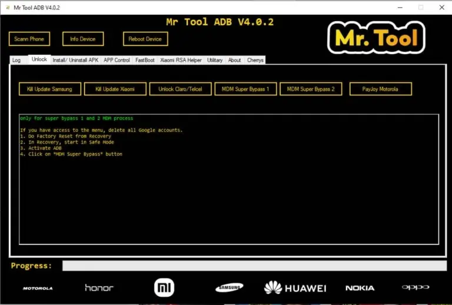Image resolution: width=452 pixels, height=305 pixels.
Task: Click the Honor brand logo
Action: [99, 287]
